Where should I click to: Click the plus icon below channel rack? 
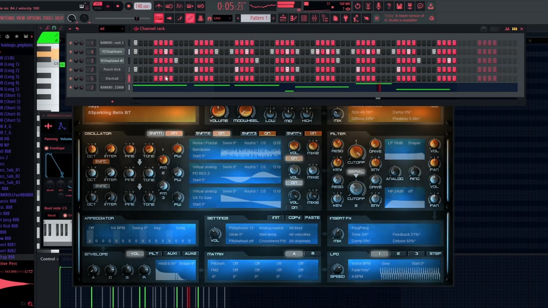[112, 102]
